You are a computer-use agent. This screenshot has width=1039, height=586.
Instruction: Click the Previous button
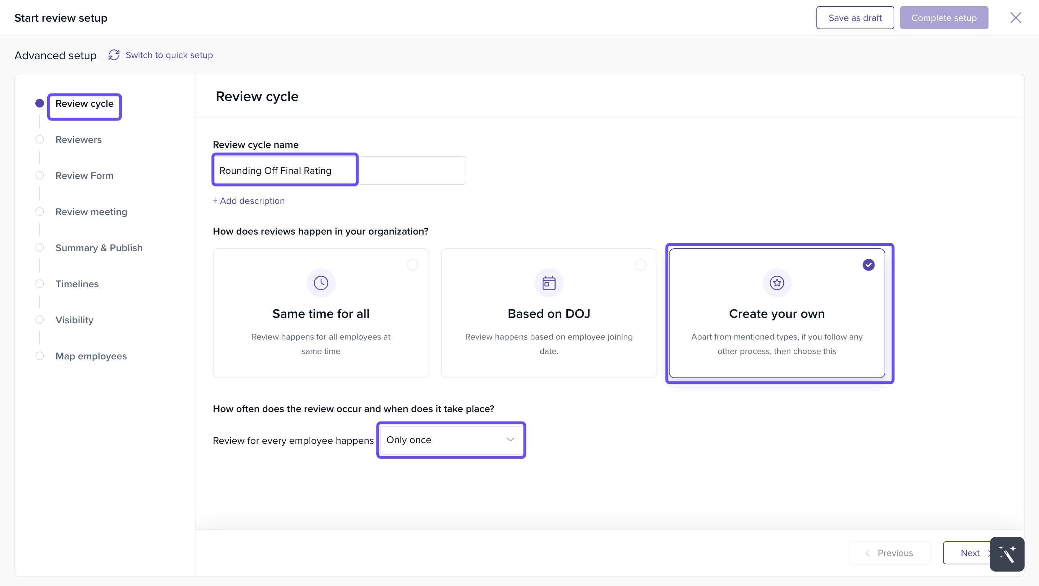click(x=889, y=553)
